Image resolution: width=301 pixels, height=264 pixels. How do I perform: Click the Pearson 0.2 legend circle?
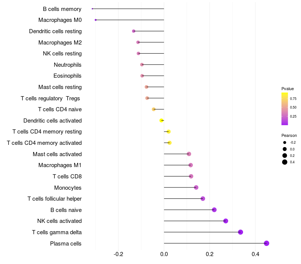pyautogui.click(x=284, y=155)
